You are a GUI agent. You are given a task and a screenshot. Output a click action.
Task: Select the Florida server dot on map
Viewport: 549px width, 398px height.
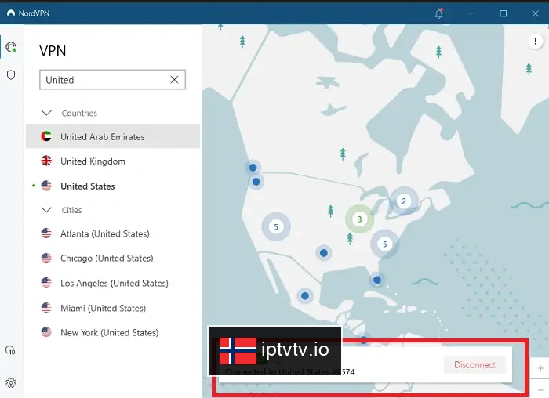click(x=376, y=280)
